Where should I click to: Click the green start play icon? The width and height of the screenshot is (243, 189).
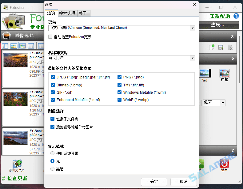201,164
